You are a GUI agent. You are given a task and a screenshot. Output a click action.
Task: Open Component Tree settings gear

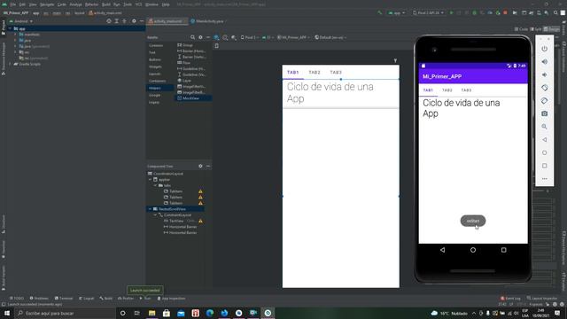point(200,166)
